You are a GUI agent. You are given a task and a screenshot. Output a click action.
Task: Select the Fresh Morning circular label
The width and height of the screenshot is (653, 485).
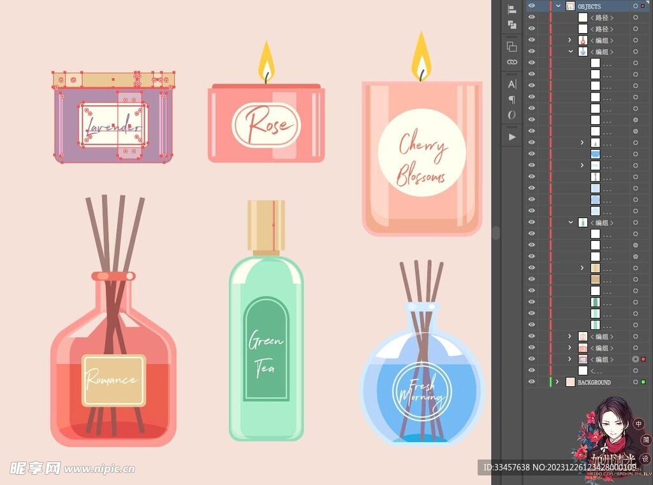point(422,391)
